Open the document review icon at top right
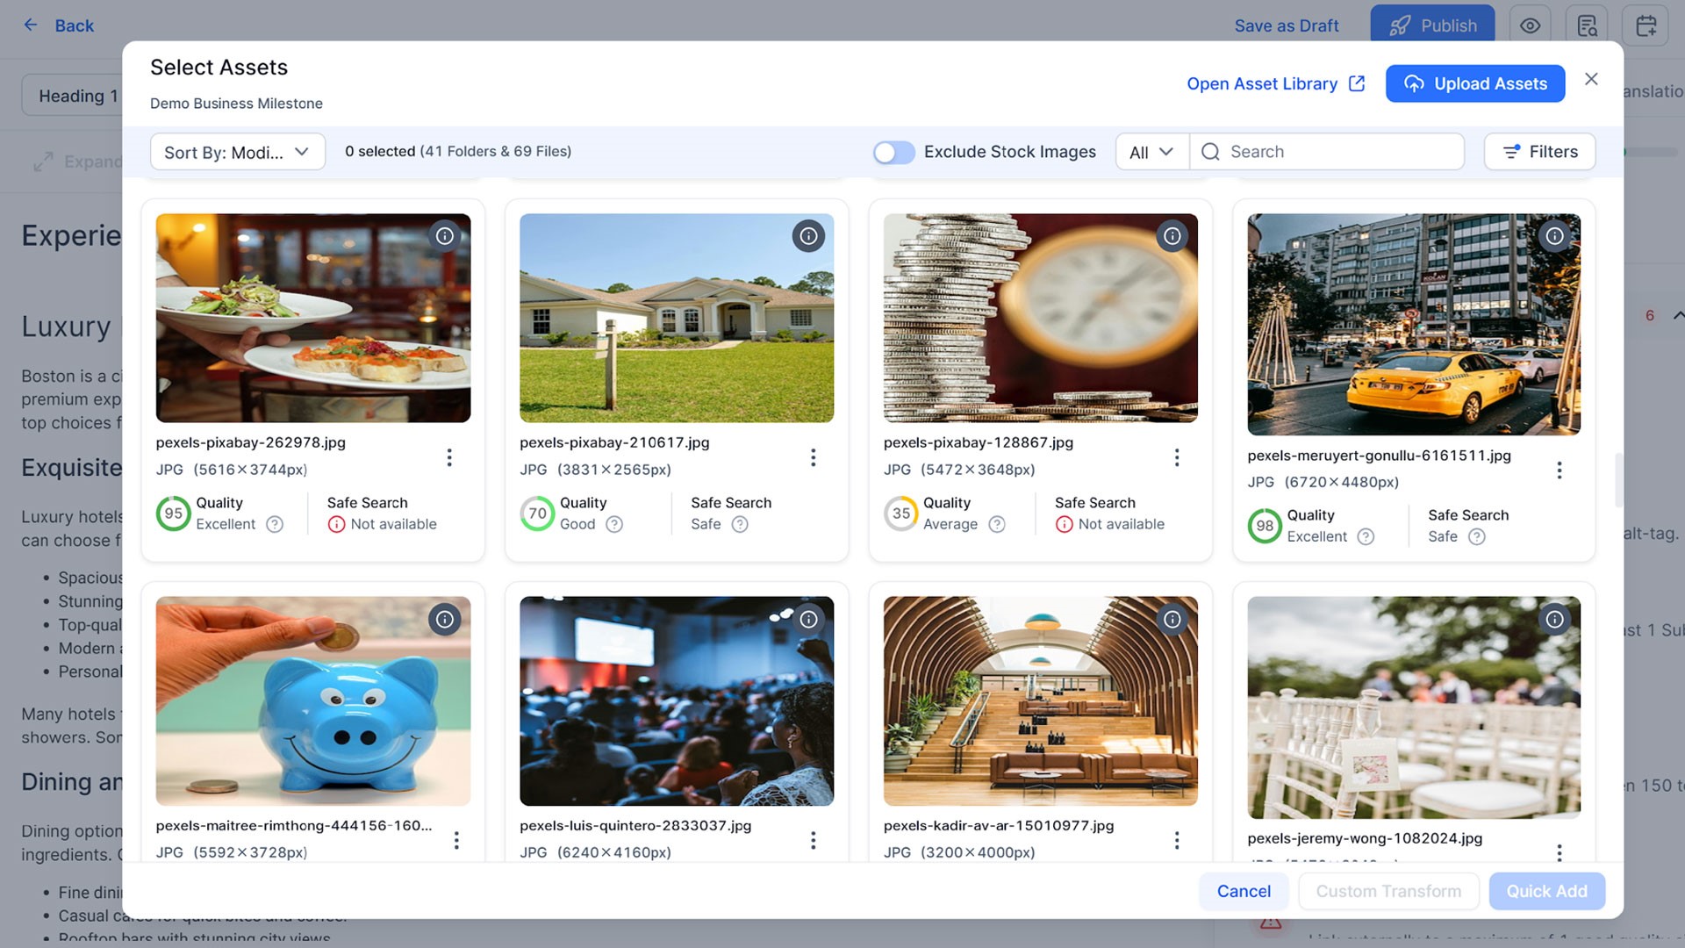Image resolution: width=1685 pixels, height=948 pixels. point(1588,25)
